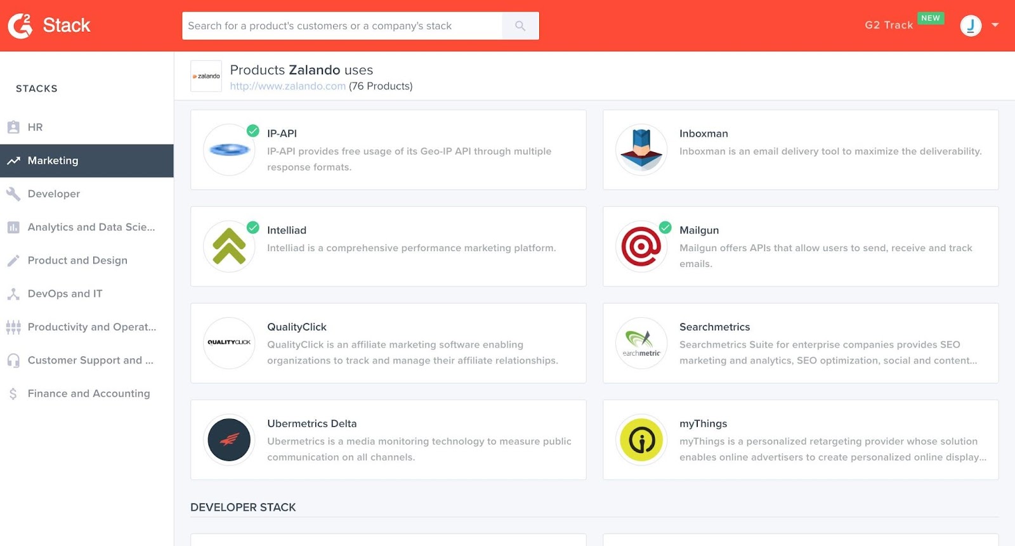
Task: Click the Ubermetrics Delta logo
Action: click(x=229, y=439)
